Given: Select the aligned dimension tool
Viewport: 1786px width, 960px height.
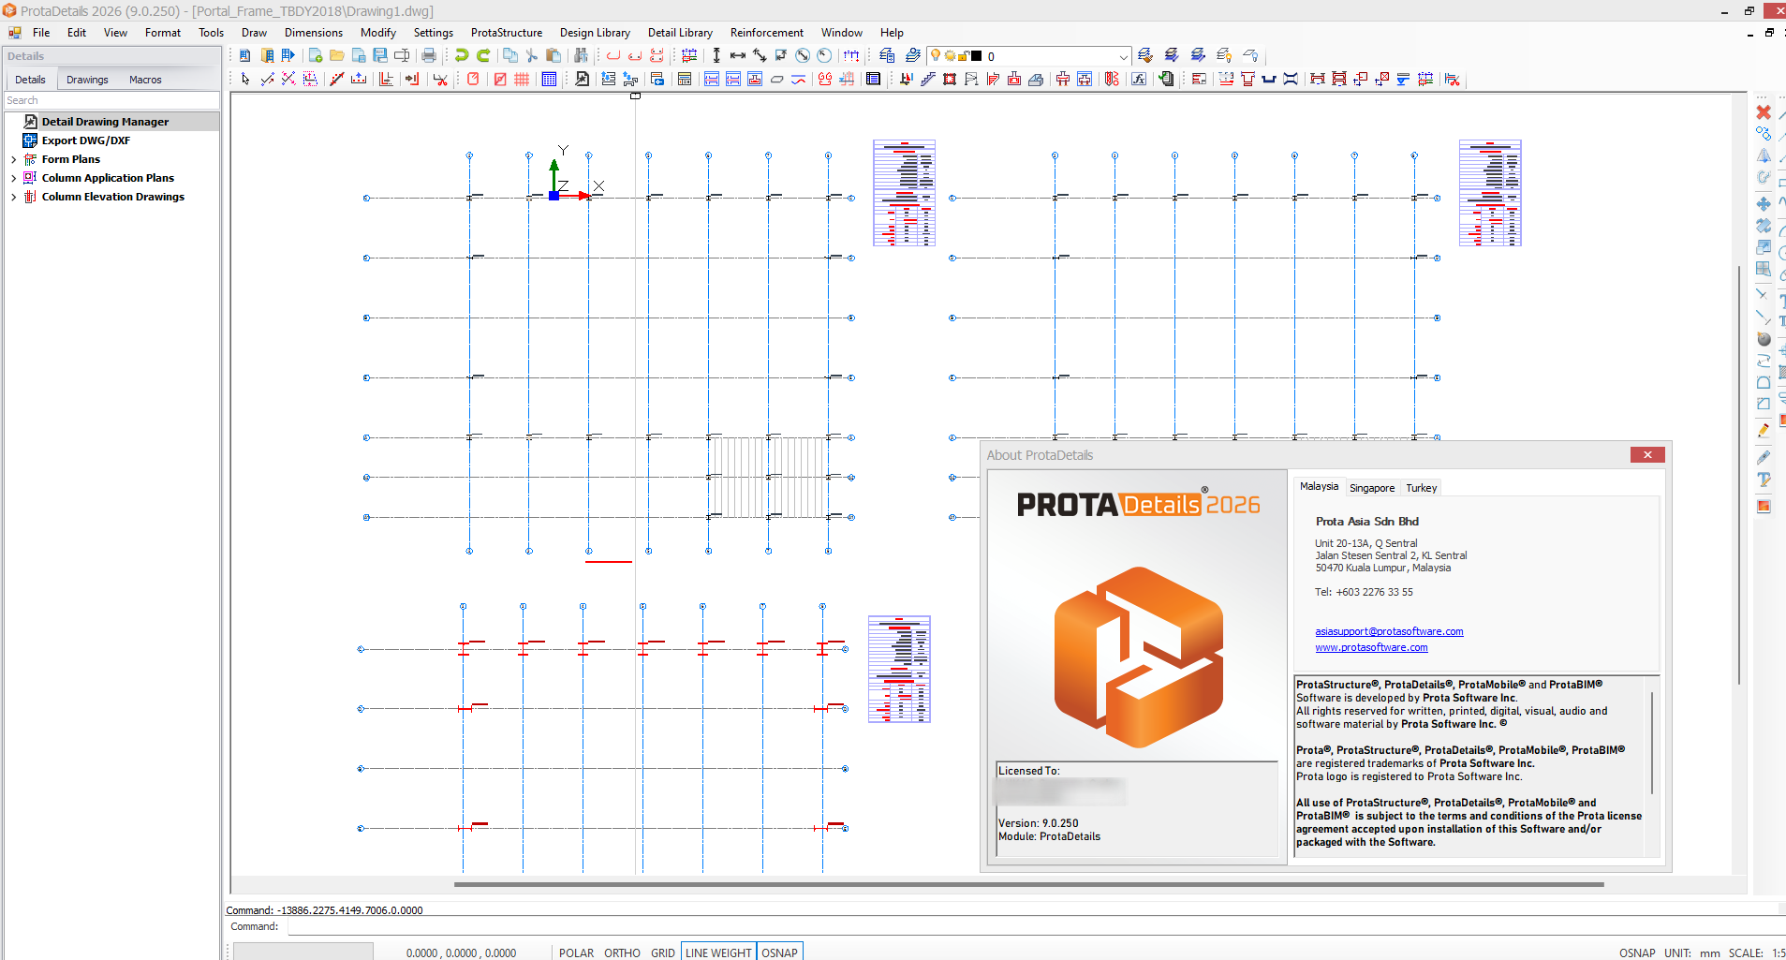Looking at the screenshot, I should pyautogui.click(x=760, y=55).
